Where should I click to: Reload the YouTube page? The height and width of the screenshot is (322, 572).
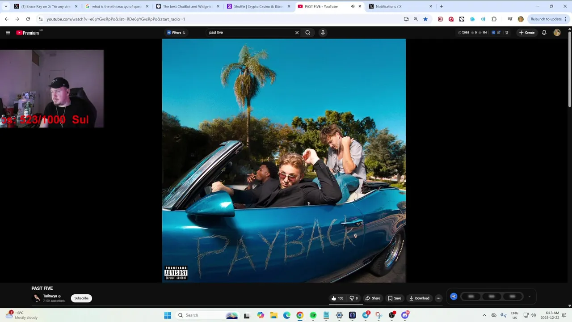[28, 19]
